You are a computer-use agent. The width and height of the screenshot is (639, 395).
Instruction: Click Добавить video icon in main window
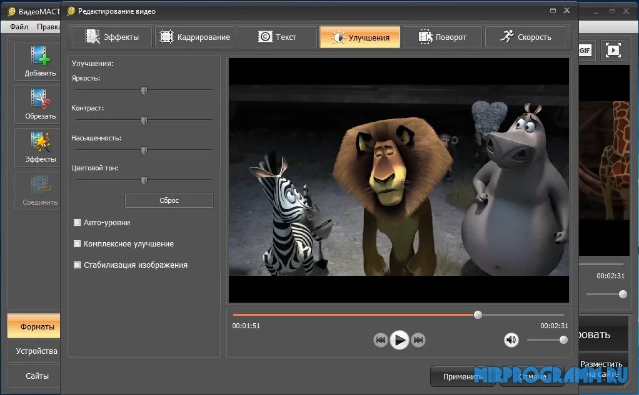point(40,56)
